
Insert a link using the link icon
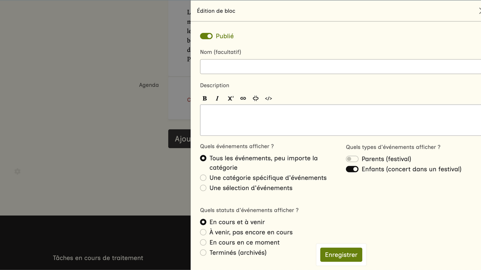click(x=243, y=98)
